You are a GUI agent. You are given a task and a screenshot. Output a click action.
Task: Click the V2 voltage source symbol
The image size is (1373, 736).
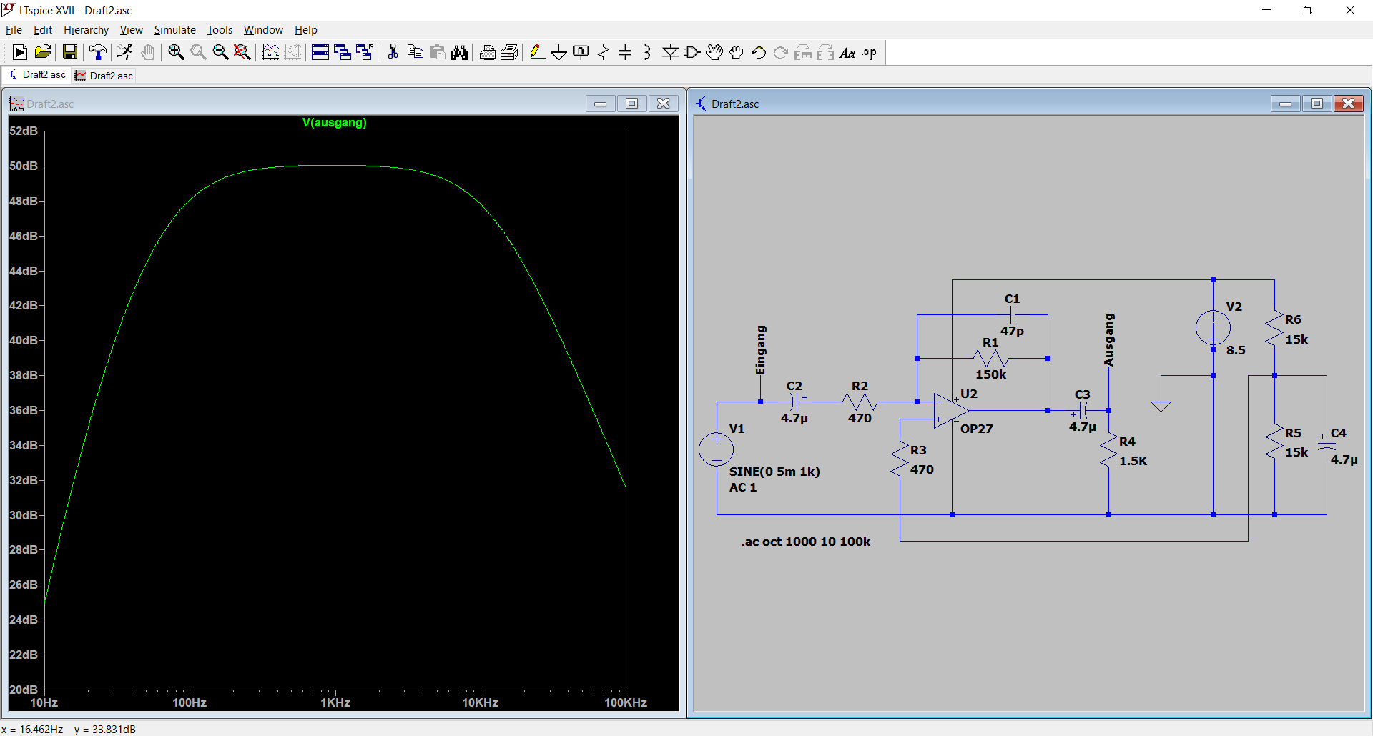(x=1213, y=329)
